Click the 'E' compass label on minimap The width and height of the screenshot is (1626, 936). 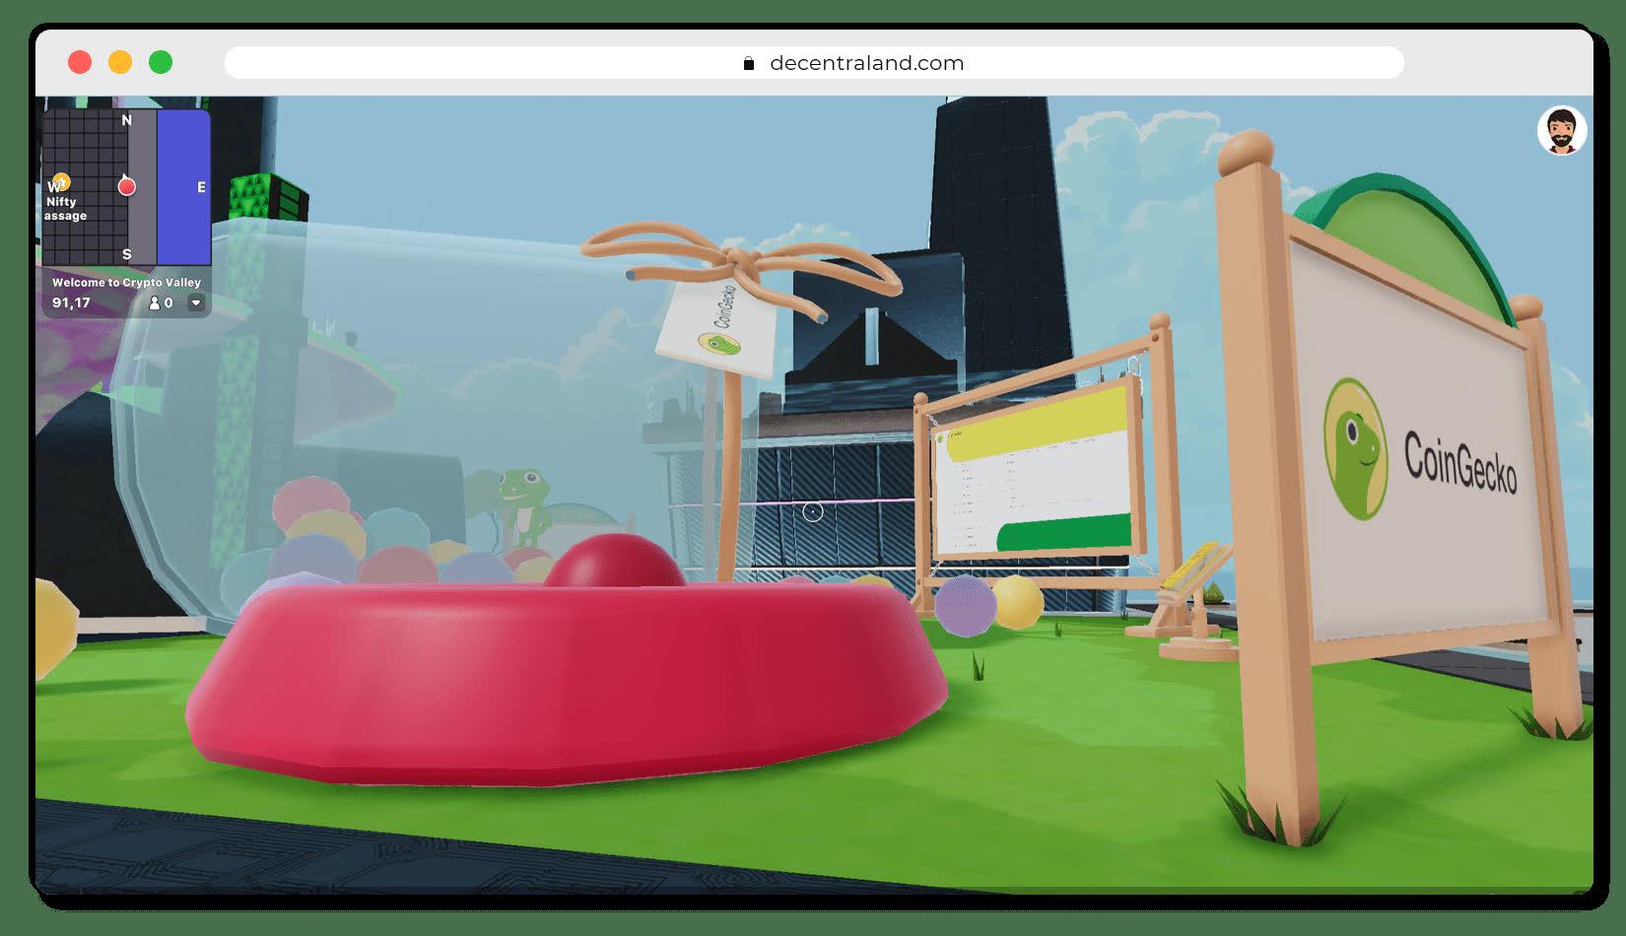tap(201, 187)
